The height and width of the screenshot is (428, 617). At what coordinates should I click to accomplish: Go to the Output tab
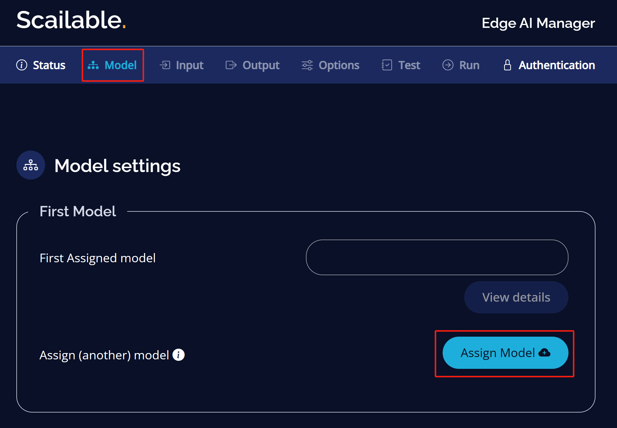[252, 65]
